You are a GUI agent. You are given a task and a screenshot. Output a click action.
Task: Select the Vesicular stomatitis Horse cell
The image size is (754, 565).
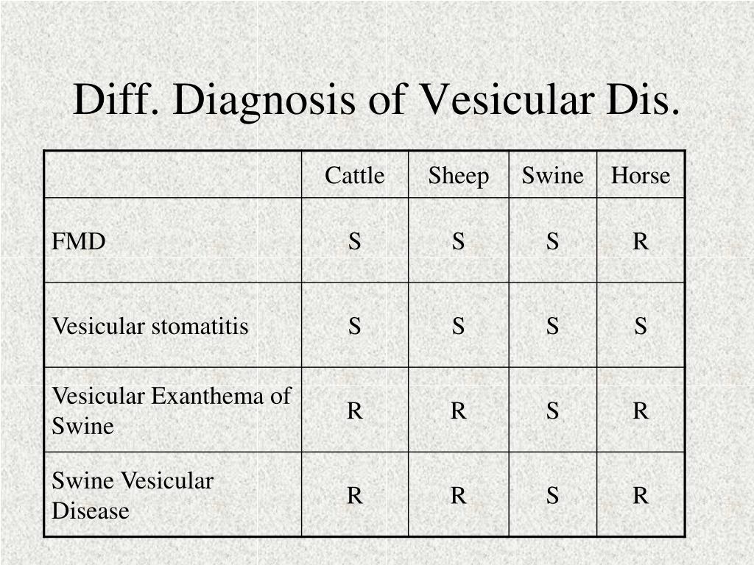[x=641, y=326]
